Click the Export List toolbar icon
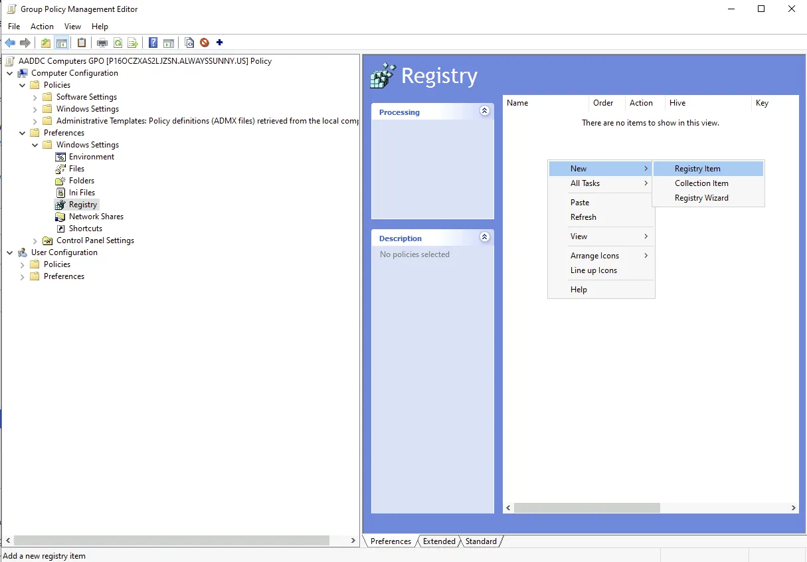This screenshot has width=807, height=562. pyautogui.click(x=133, y=43)
